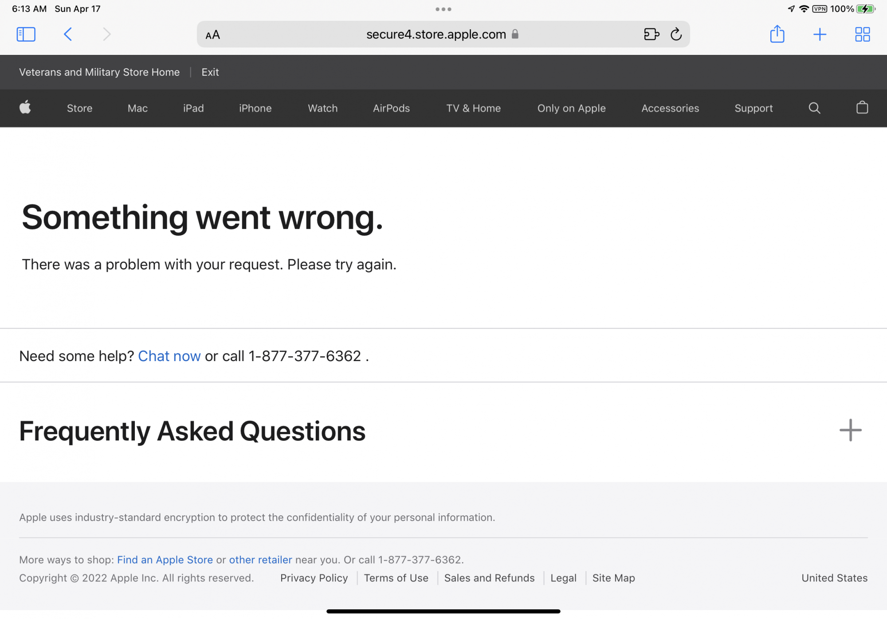Click Exit in the military store bar

[210, 72]
